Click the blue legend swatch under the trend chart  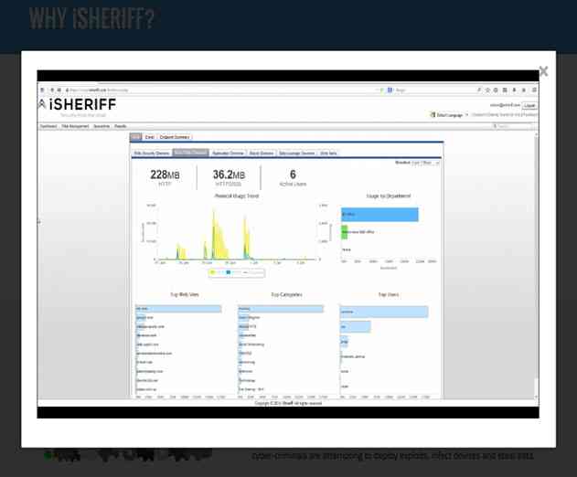(229, 272)
